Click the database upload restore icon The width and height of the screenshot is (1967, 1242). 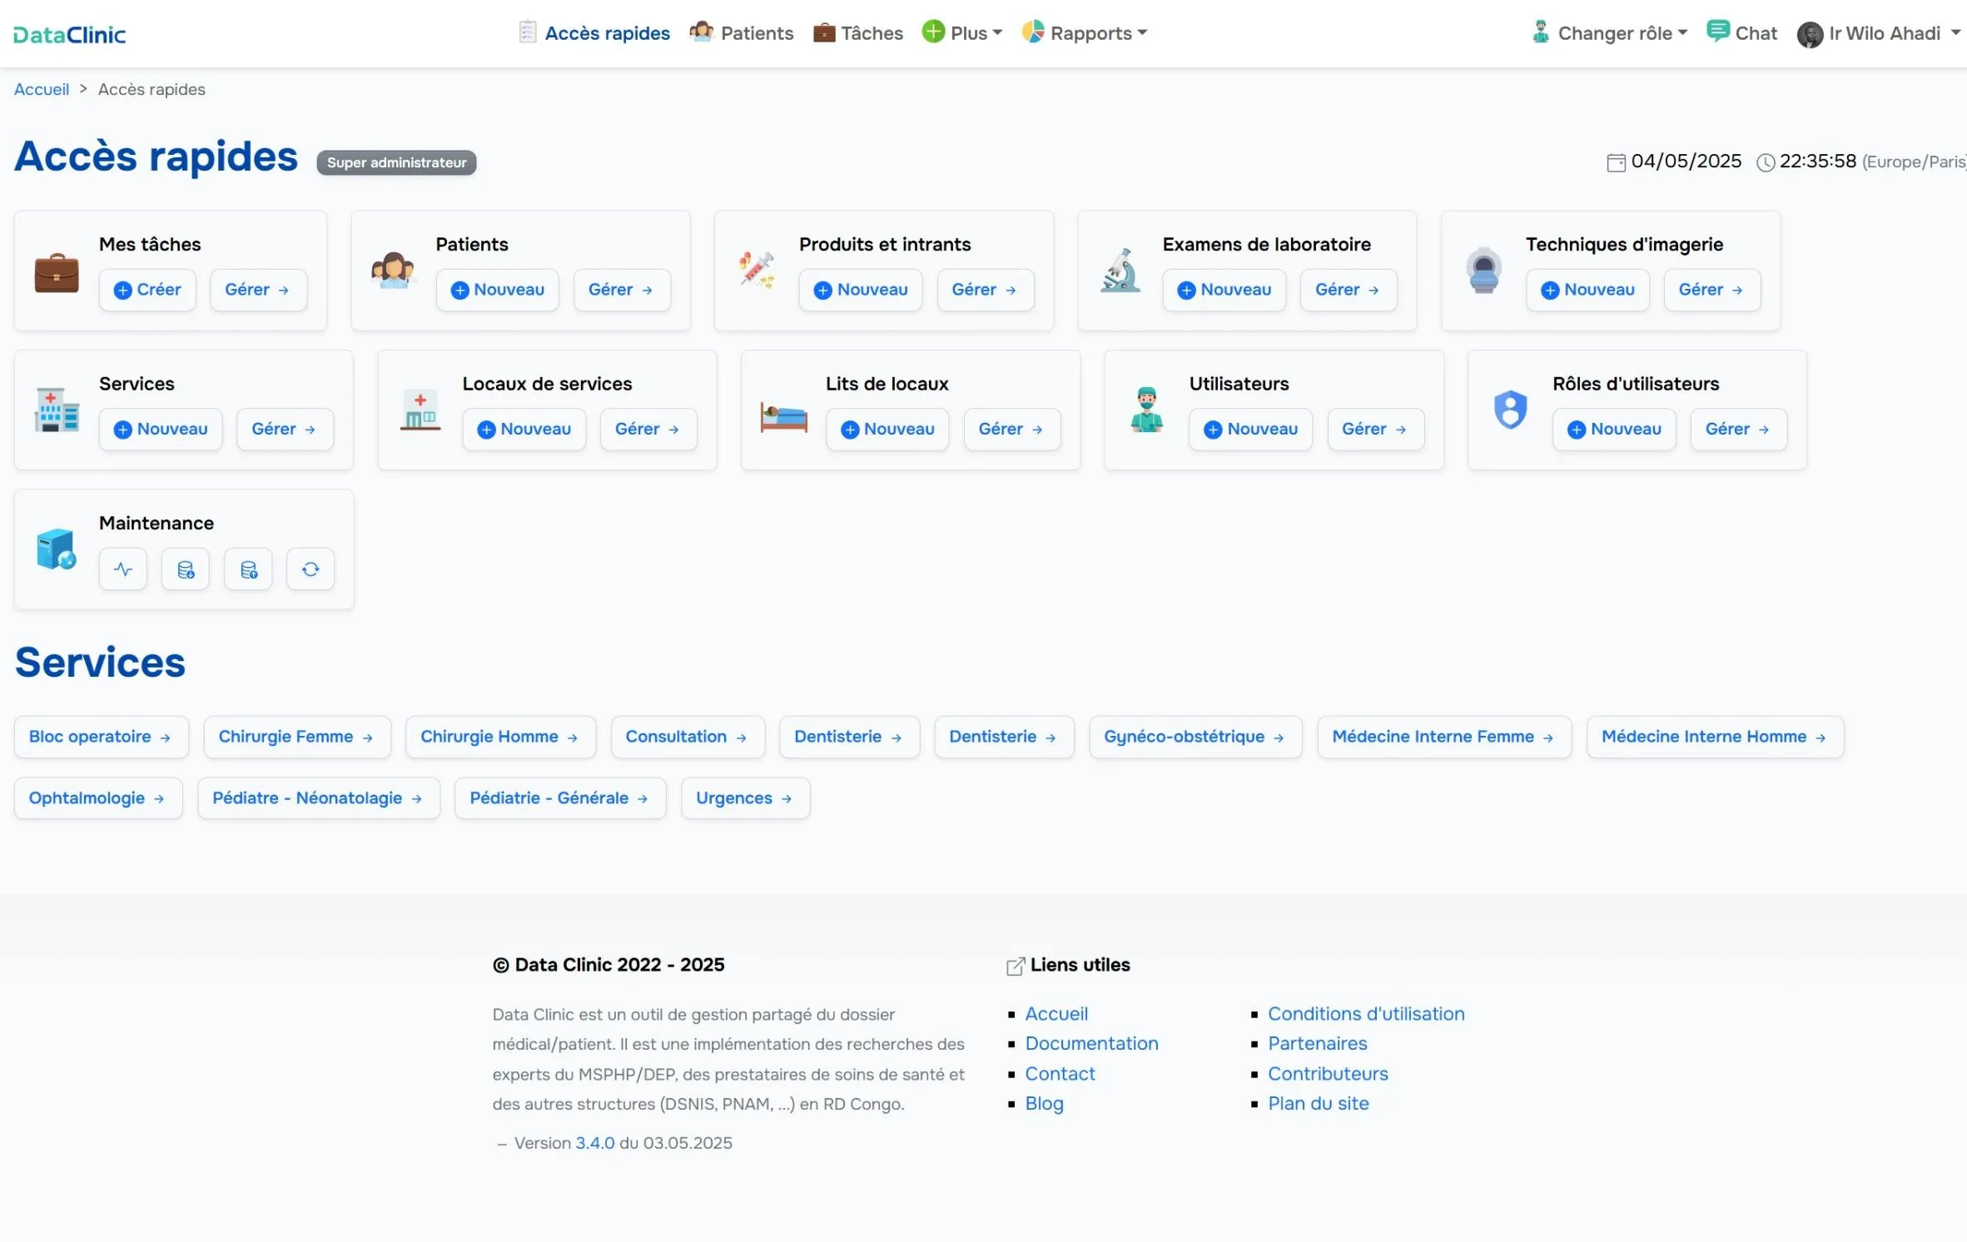[248, 569]
